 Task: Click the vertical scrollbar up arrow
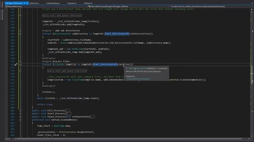pos(252,12)
